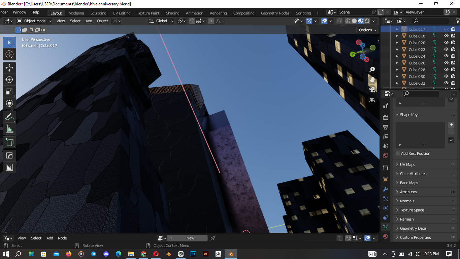Expand the Geometry Data panel
This screenshot has height=259, width=460.
point(425,228)
